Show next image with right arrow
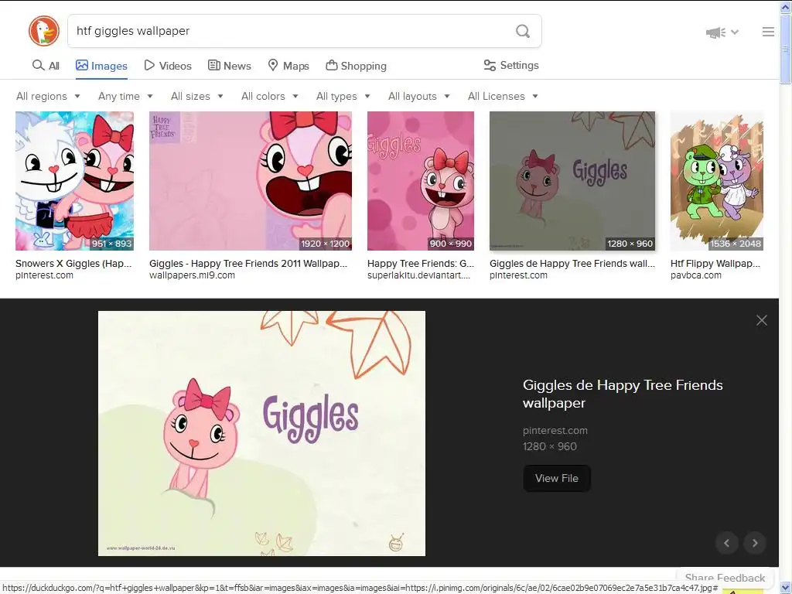Screen dimensions: 792x594 tap(755, 543)
